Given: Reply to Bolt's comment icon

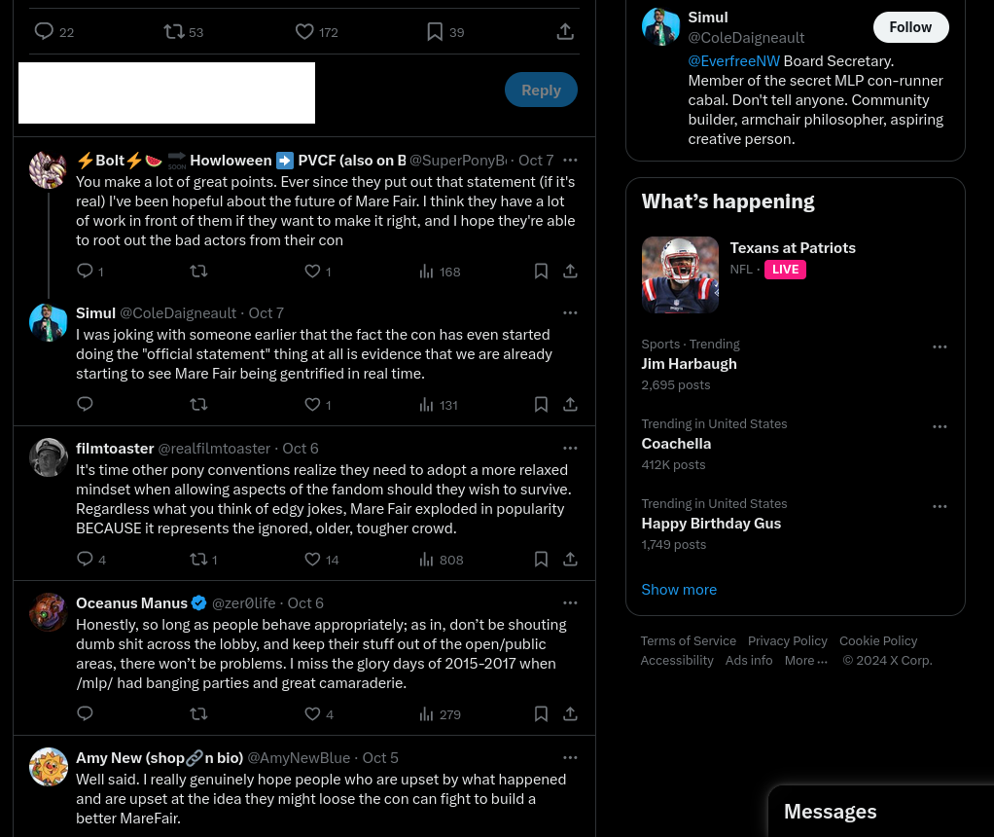Looking at the screenshot, I should point(85,271).
